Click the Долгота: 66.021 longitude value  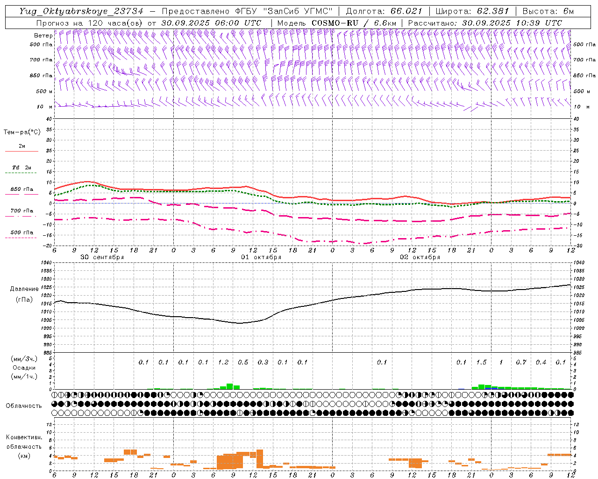click(384, 11)
